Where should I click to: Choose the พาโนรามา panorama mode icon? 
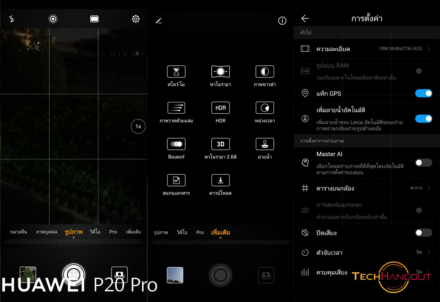click(220, 71)
